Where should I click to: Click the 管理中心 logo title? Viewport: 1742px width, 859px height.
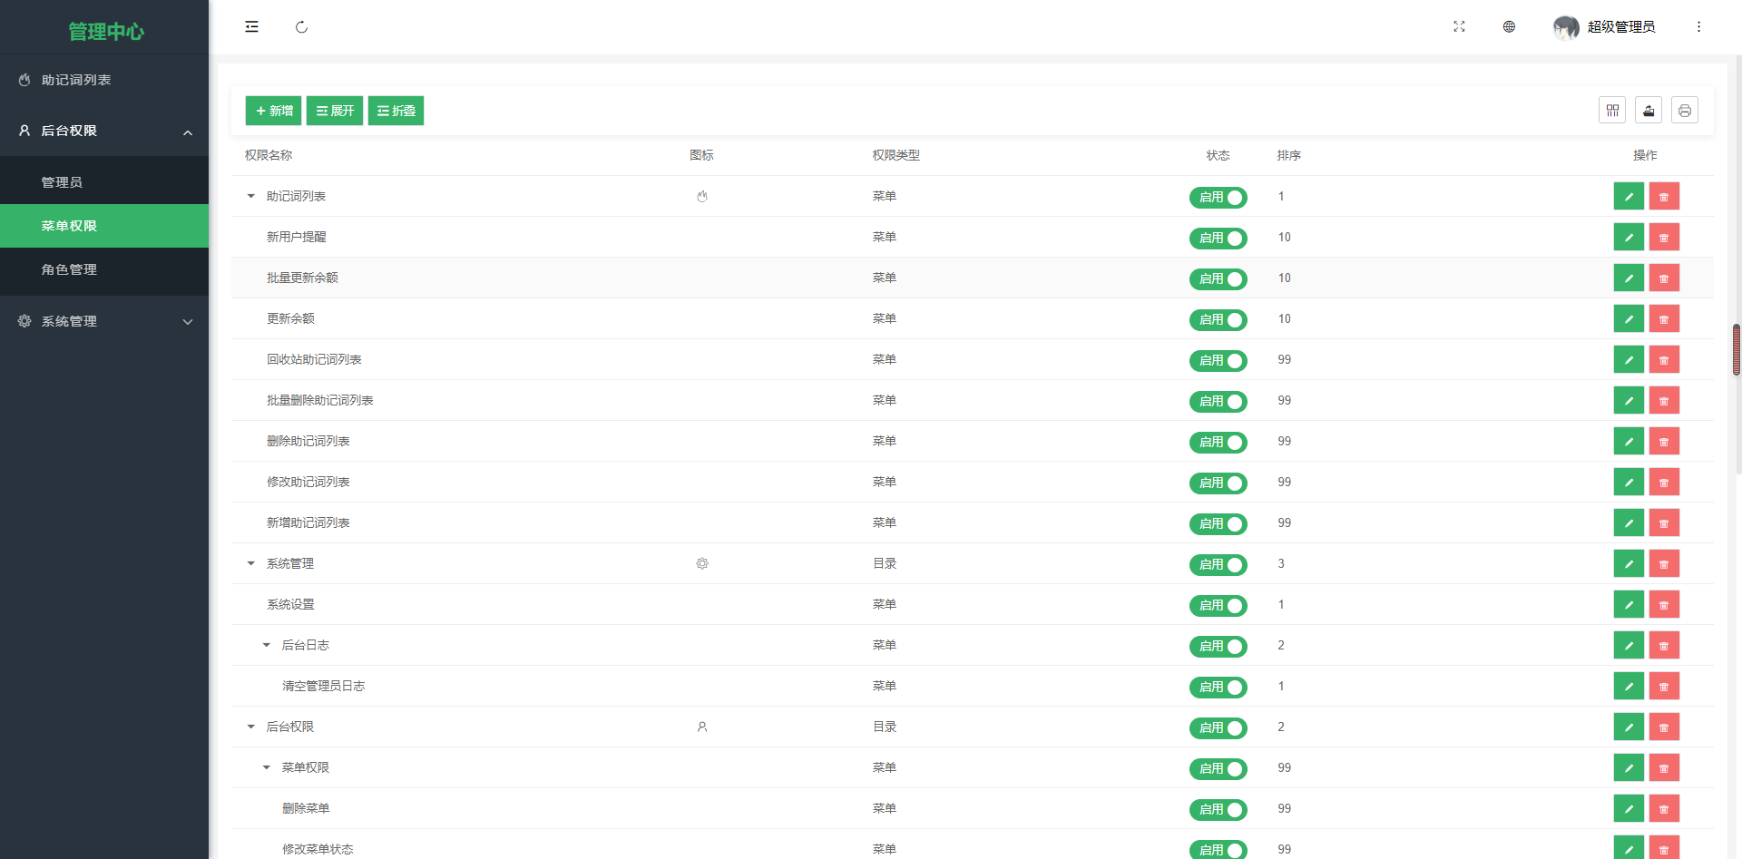click(106, 31)
